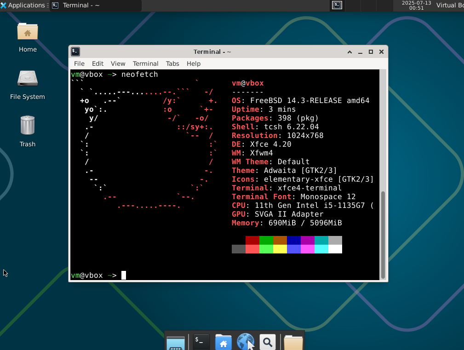Click the 'Terminal - ~' window title text
464x350 pixels.
point(212,52)
